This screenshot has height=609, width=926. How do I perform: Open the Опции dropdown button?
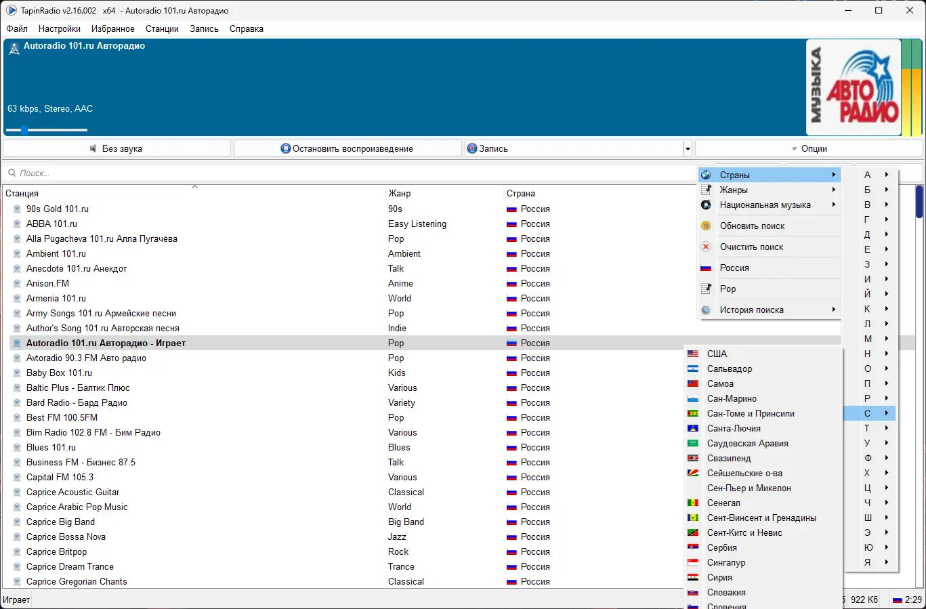point(809,148)
